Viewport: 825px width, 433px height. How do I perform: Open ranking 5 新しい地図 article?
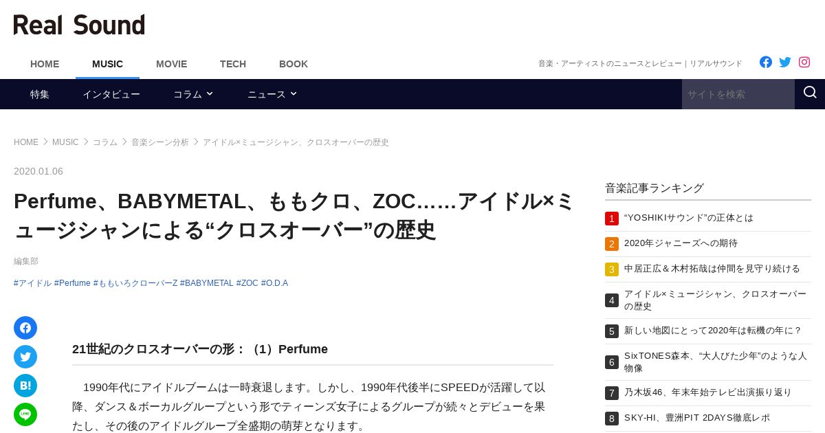click(713, 331)
